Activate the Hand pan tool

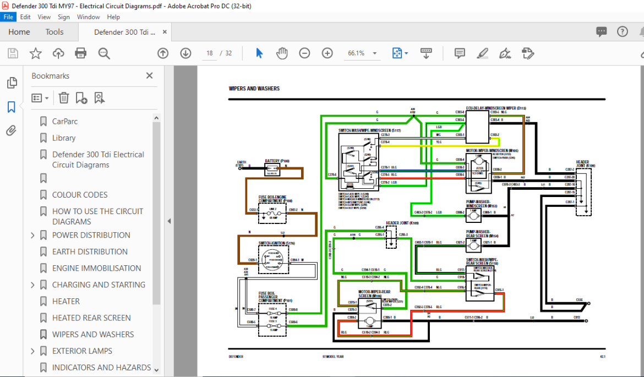coord(282,53)
